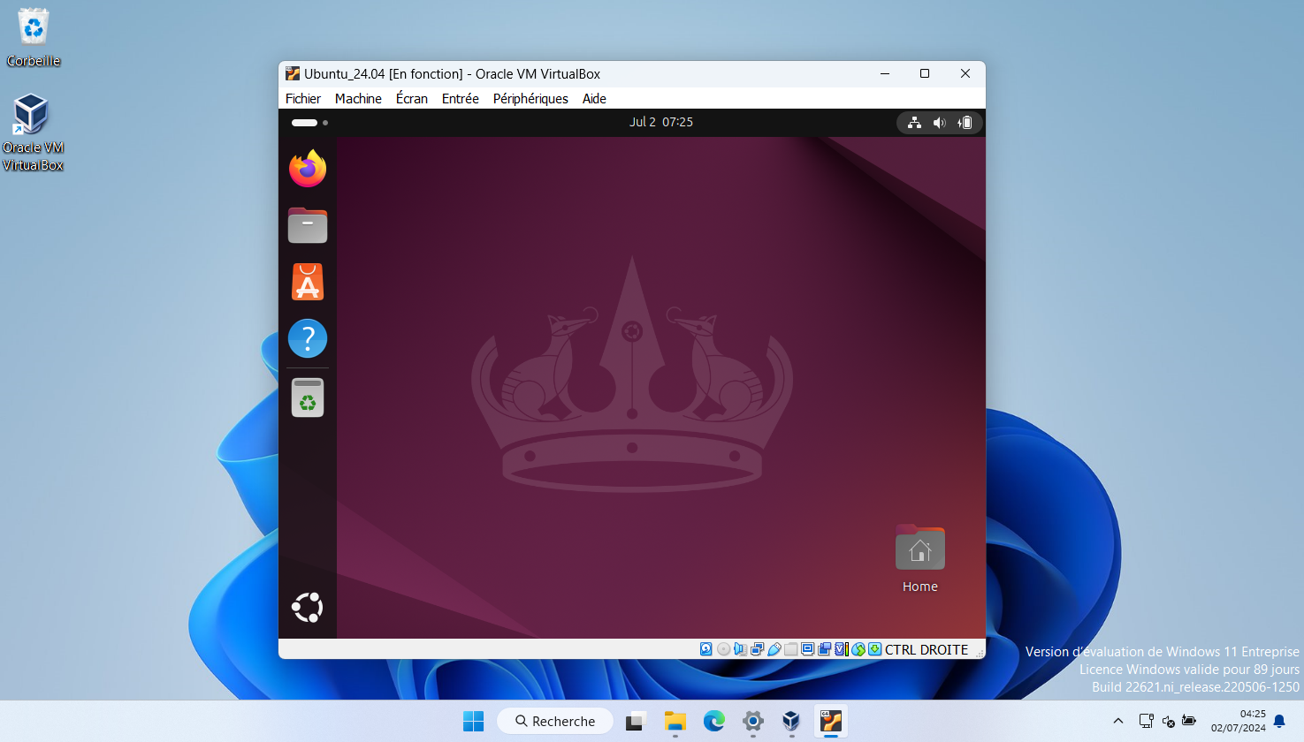
Task: Click the network icon in Ubuntu top bar
Action: tap(915, 123)
